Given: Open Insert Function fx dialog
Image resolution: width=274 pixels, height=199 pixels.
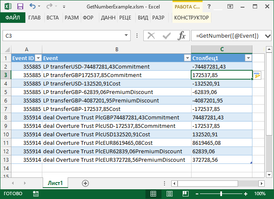Looking at the screenshot, I should pos(181,36).
